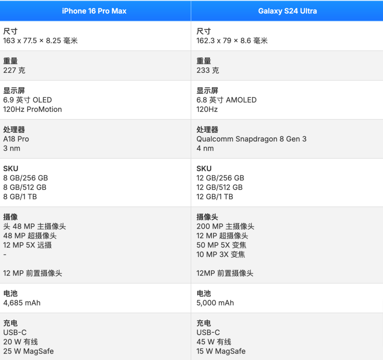Click the 4,685 mAh battery value
Screen dimensions: 383x360
[x=22, y=303]
